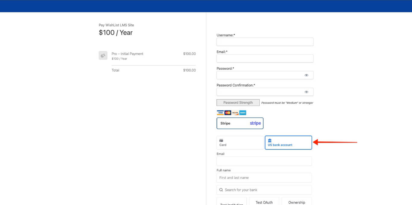Click the product image beside Pro – Initial Payment

tap(103, 56)
